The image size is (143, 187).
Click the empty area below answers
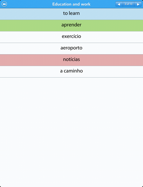71,132
